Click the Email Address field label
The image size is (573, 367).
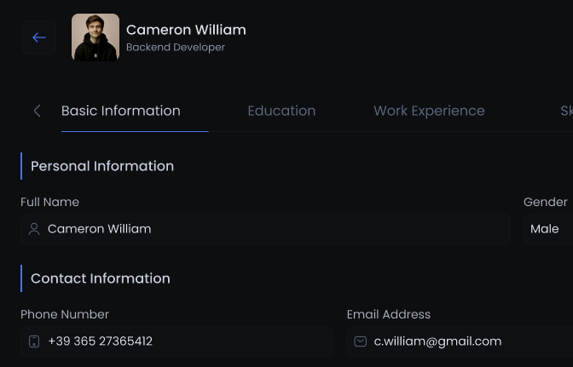click(389, 314)
